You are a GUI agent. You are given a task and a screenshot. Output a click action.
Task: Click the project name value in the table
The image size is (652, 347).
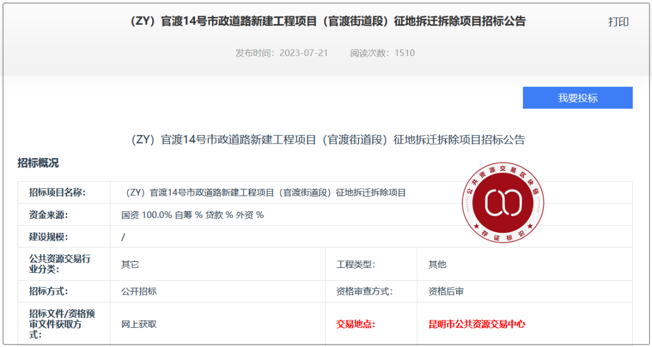pyautogui.click(x=264, y=193)
